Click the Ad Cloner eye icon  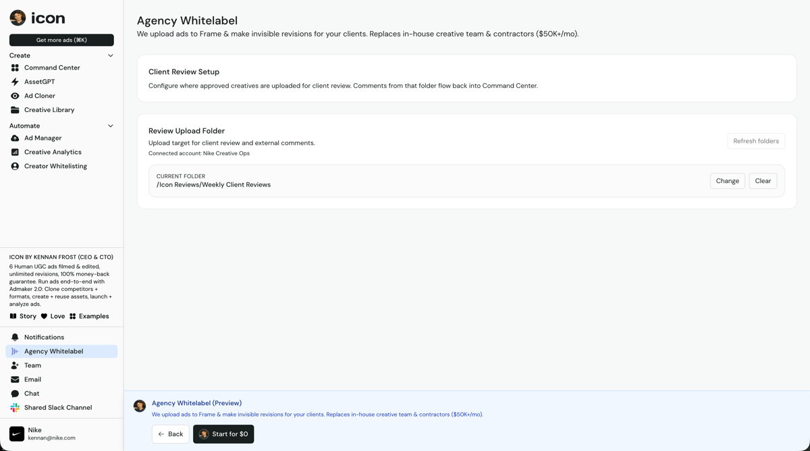(x=15, y=96)
